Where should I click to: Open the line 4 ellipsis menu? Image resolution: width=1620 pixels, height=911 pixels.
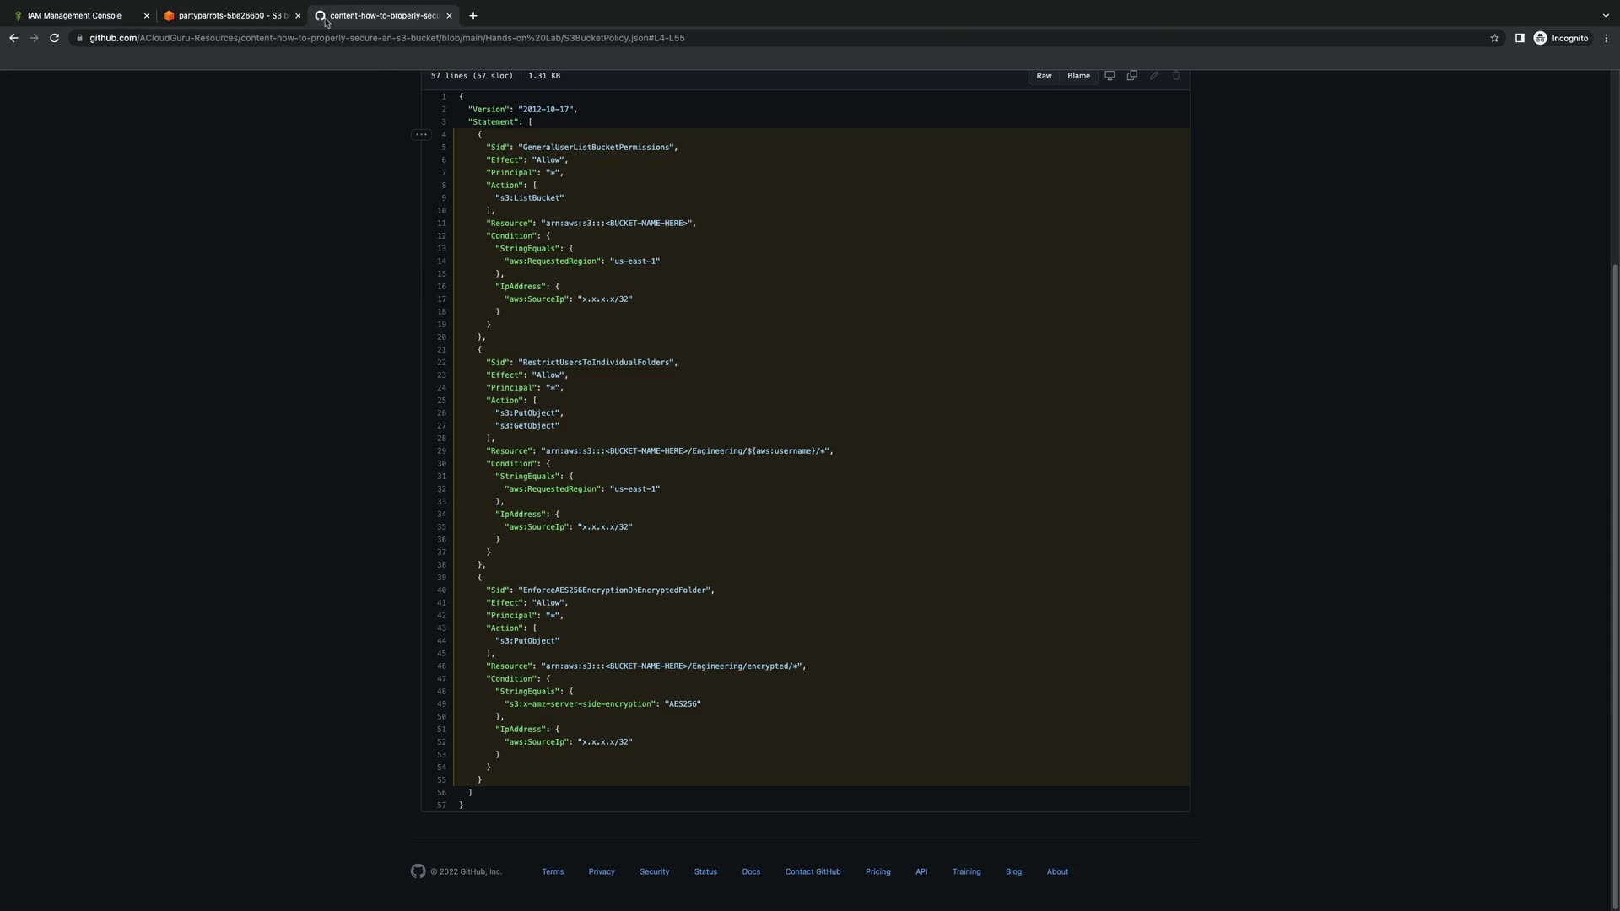[421, 135]
